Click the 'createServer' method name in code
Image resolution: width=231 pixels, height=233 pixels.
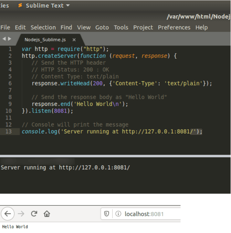[57, 56]
